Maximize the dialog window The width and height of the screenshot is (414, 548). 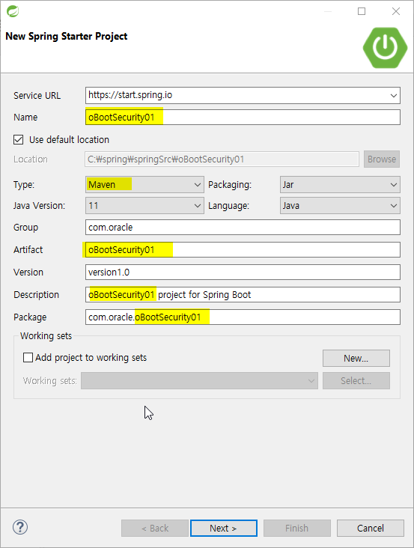click(x=362, y=11)
